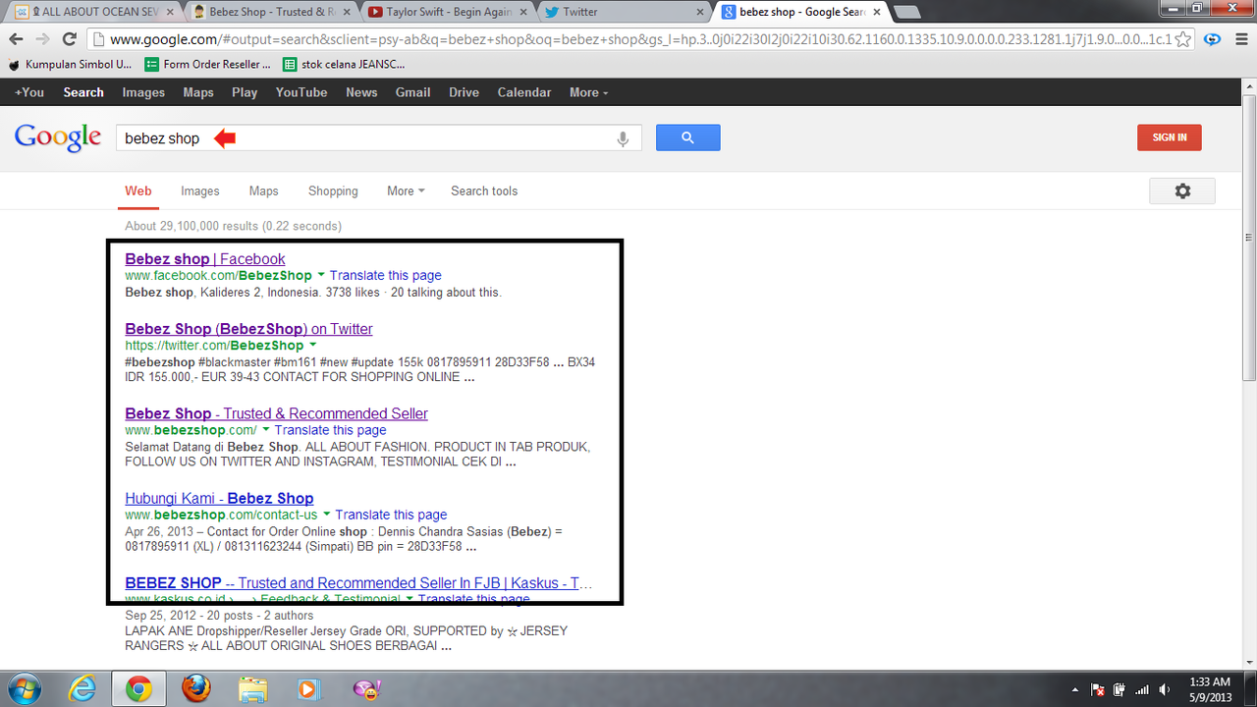This screenshot has width=1257, height=707.
Task: Expand arrow next to twitter.com/BebezShop
Action: [313, 346]
